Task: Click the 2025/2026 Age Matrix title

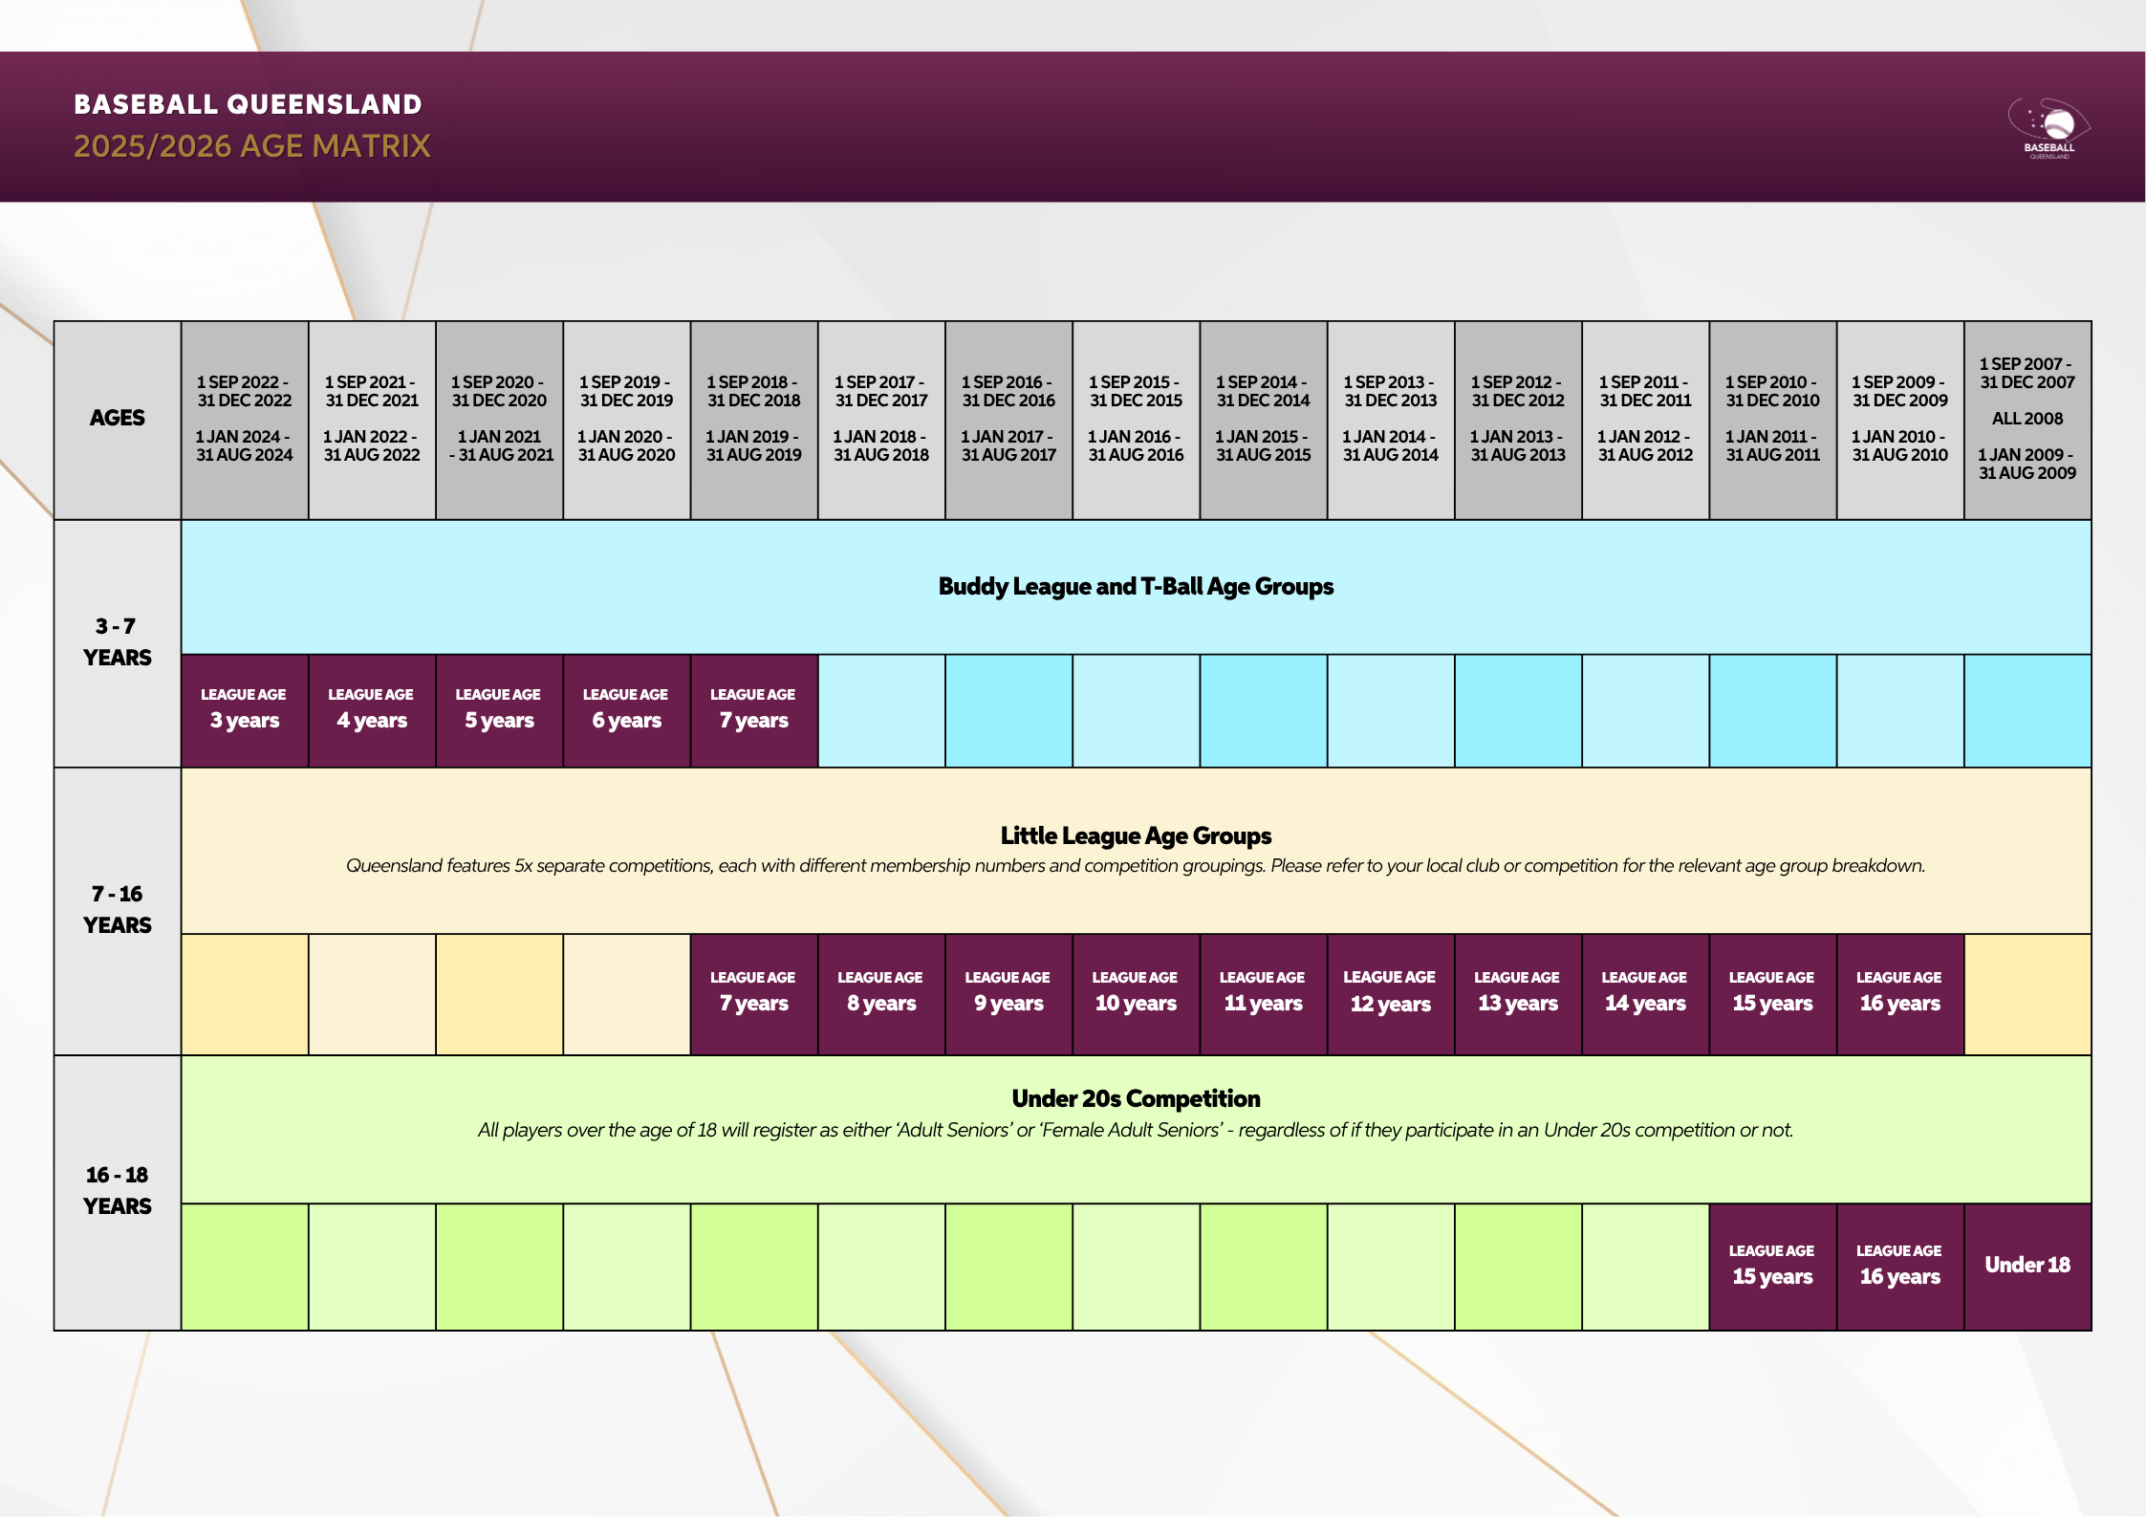Action: click(x=252, y=146)
